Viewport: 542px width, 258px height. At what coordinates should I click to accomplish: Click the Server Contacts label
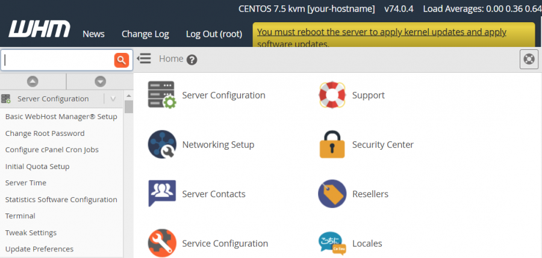point(214,194)
